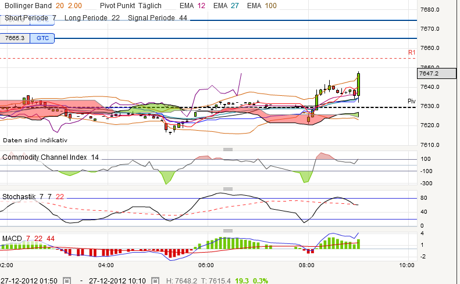Click the Bollinger Band indicator label
Viewport: 460px width, 284px height.
point(28,6)
